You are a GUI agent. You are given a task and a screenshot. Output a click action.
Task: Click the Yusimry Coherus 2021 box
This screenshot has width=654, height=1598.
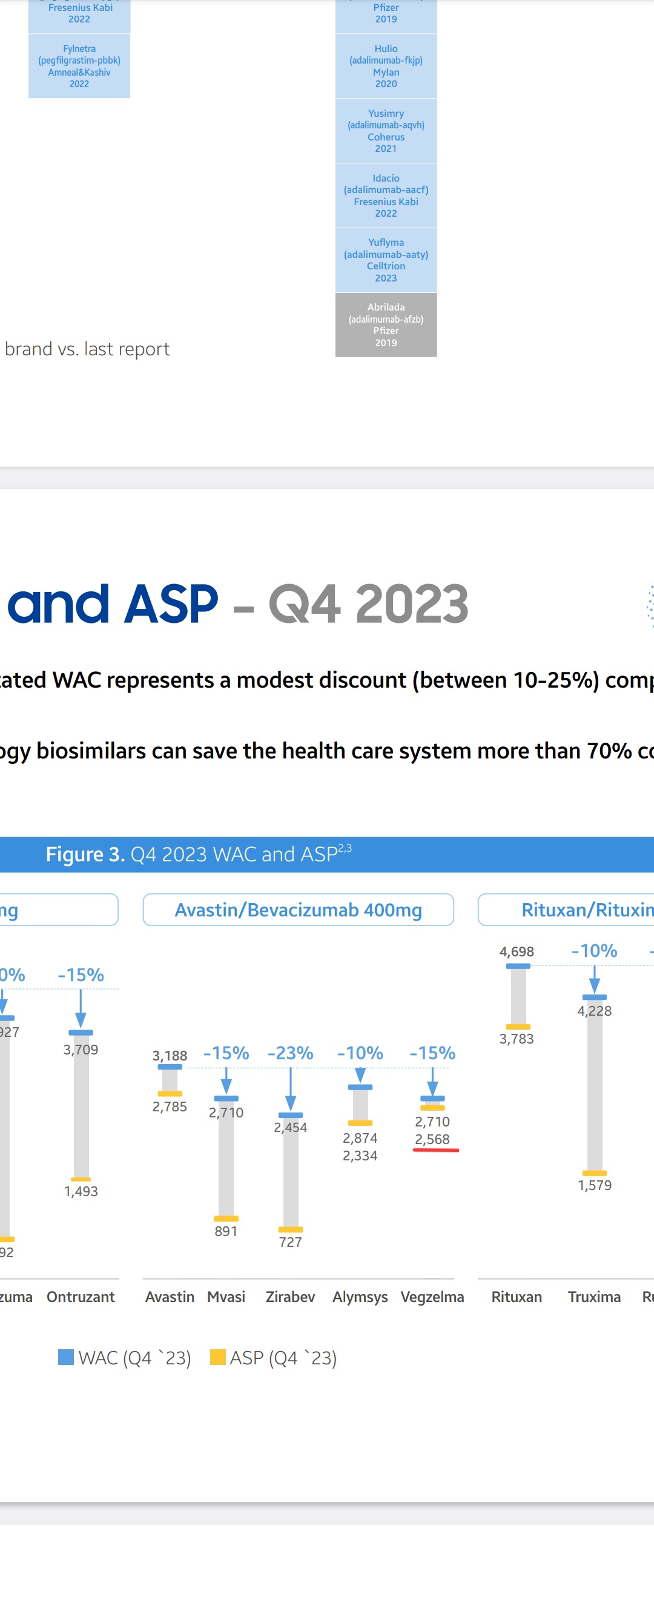coord(386,131)
